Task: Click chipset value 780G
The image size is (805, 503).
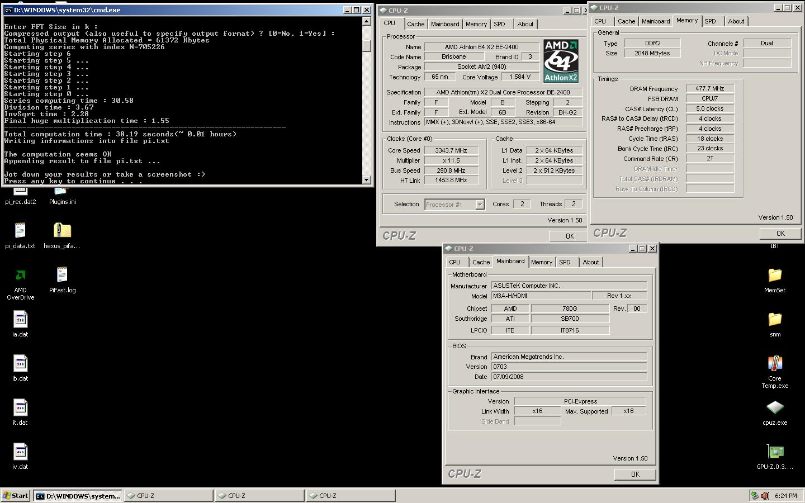Action: click(x=570, y=309)
